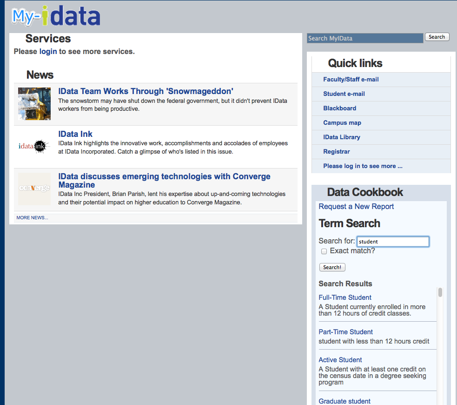This screenshot has width=457, height=405.
Task: Toggle the Exact match checkbox
Action: (x=324, y=251)
